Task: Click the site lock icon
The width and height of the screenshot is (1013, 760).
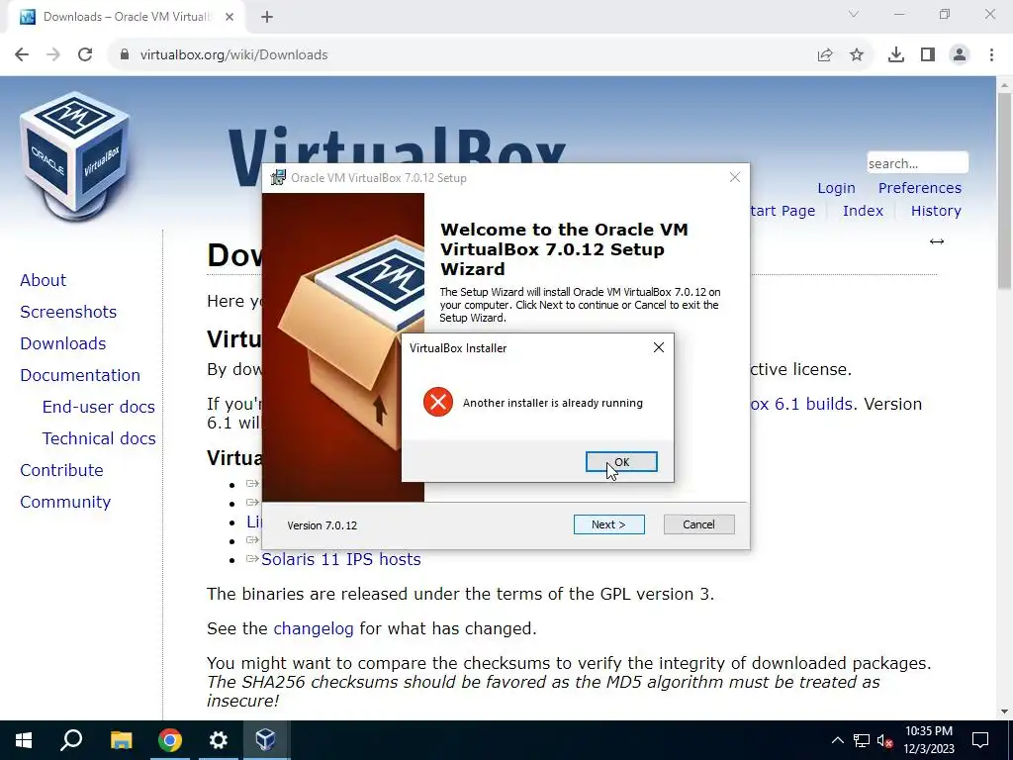Action: (x=125, y=54)
